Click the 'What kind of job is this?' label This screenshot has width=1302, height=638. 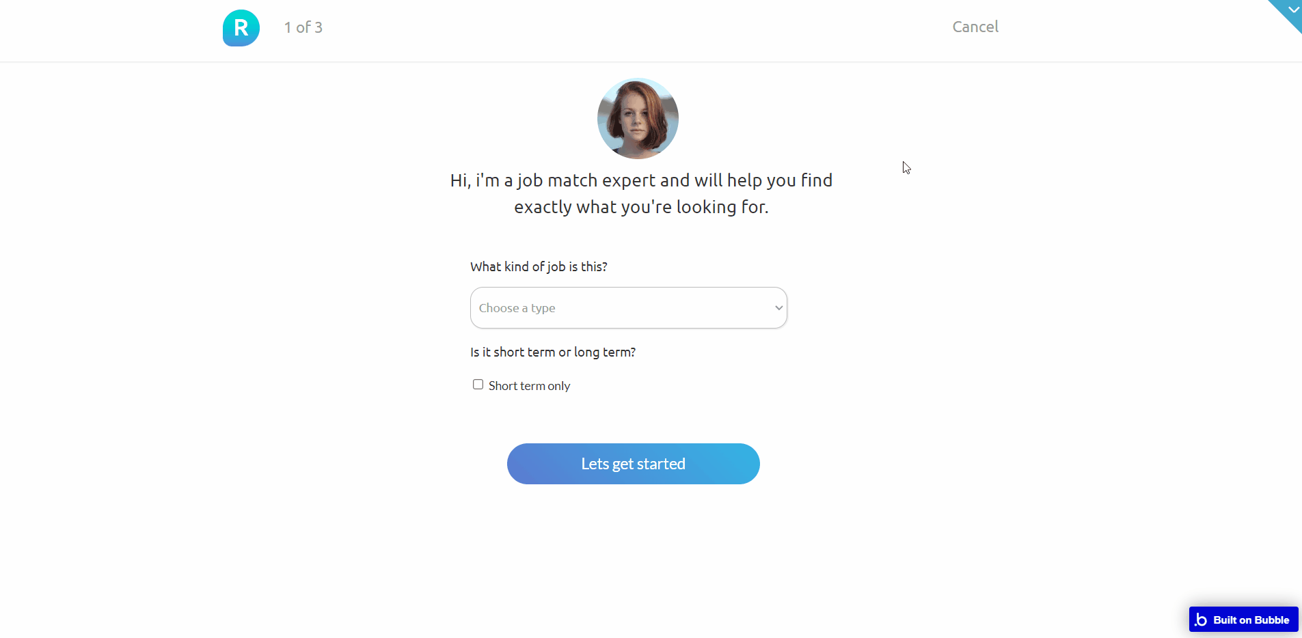click(539, 266)
